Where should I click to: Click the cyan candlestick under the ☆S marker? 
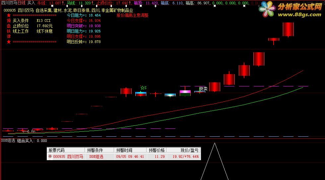[x=141, y=94]
